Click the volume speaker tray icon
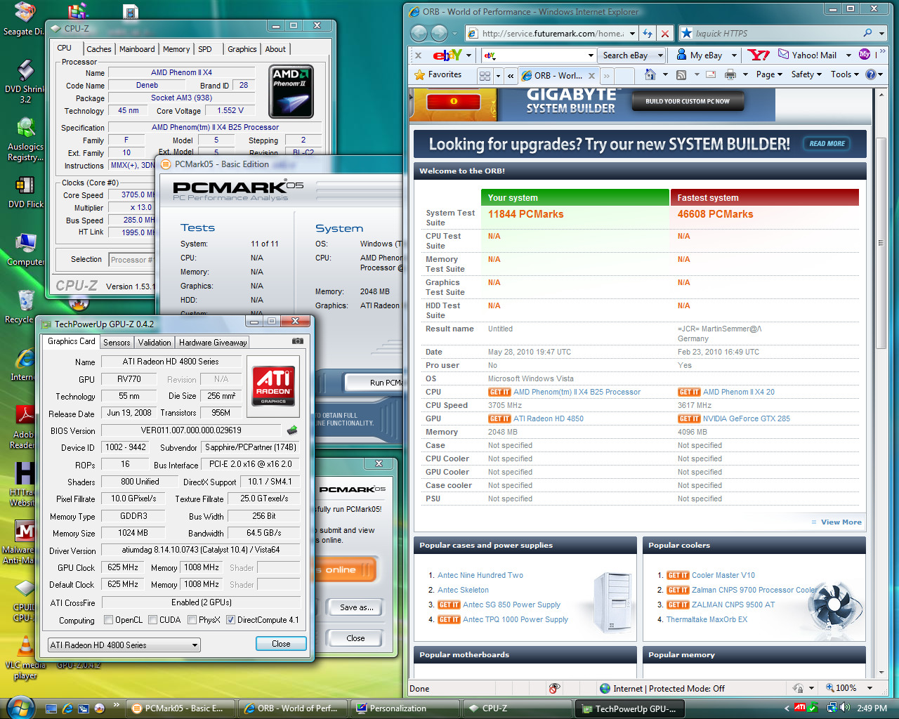The width and height of the screenshot is (899, 719). coord(844,708)
